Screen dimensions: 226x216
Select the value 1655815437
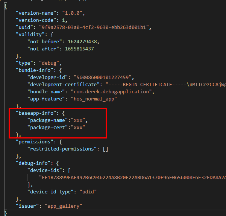[79, 49]
